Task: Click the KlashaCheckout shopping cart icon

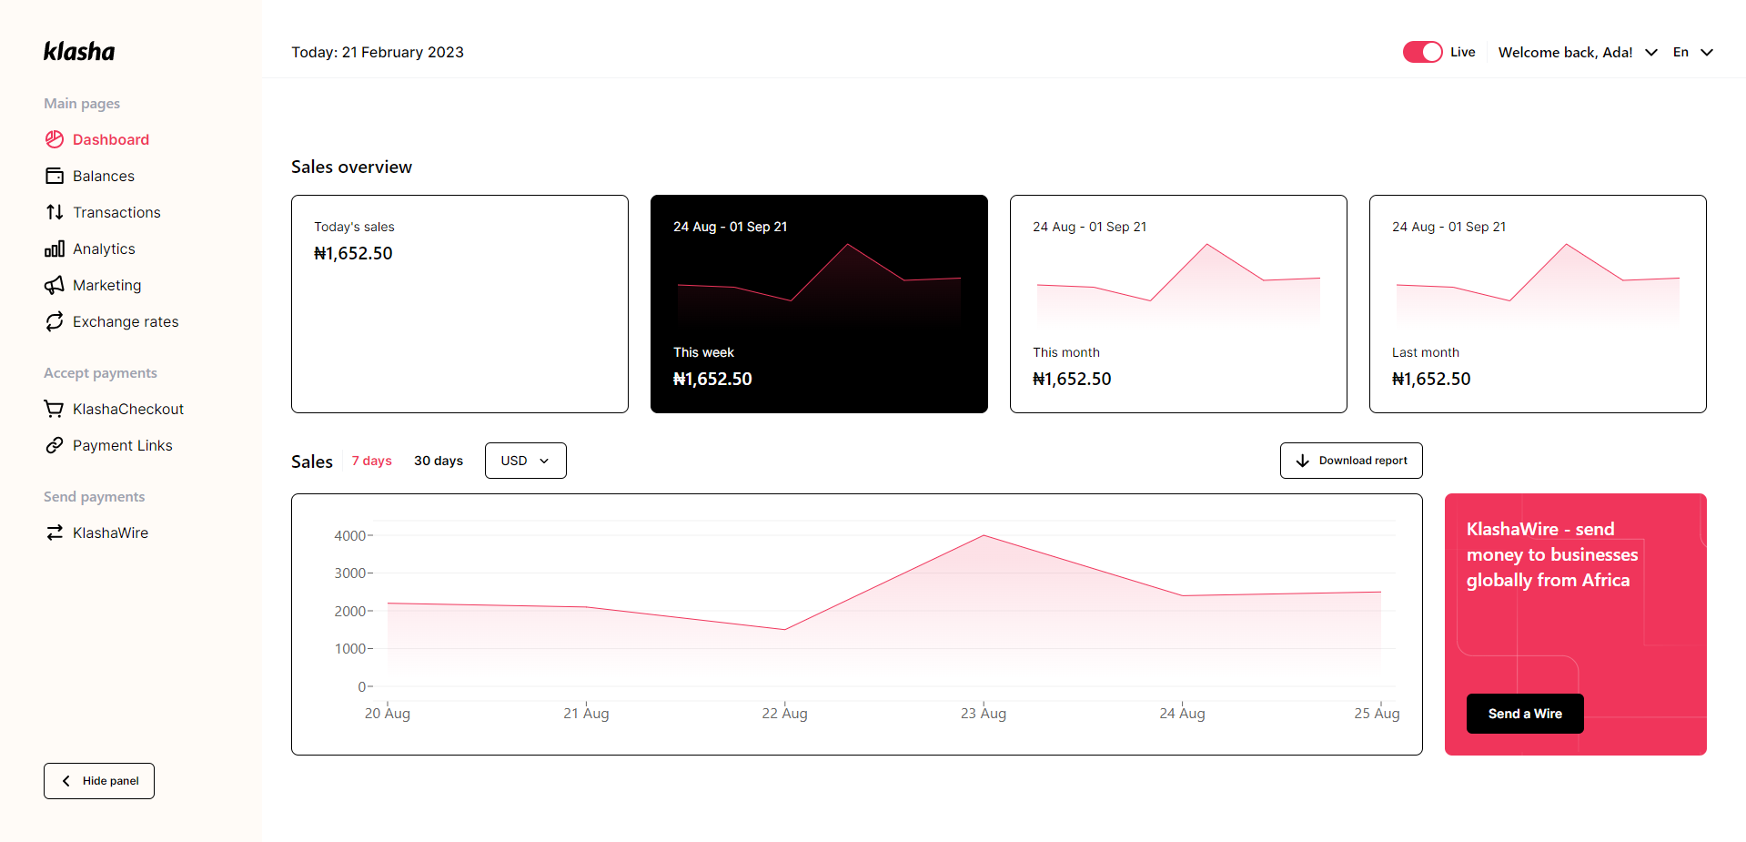Action: pyautogui.click(x=55, y=408)
